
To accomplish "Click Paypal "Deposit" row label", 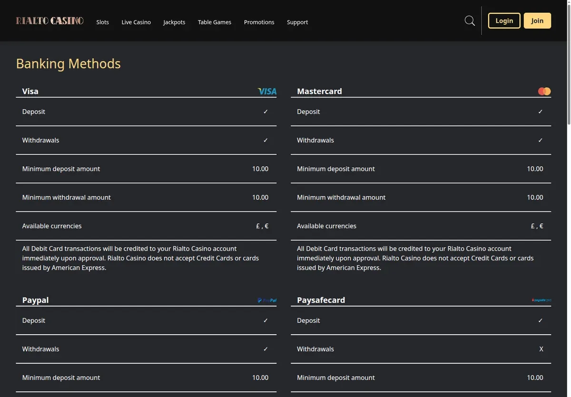I will [x=34, y=320].
